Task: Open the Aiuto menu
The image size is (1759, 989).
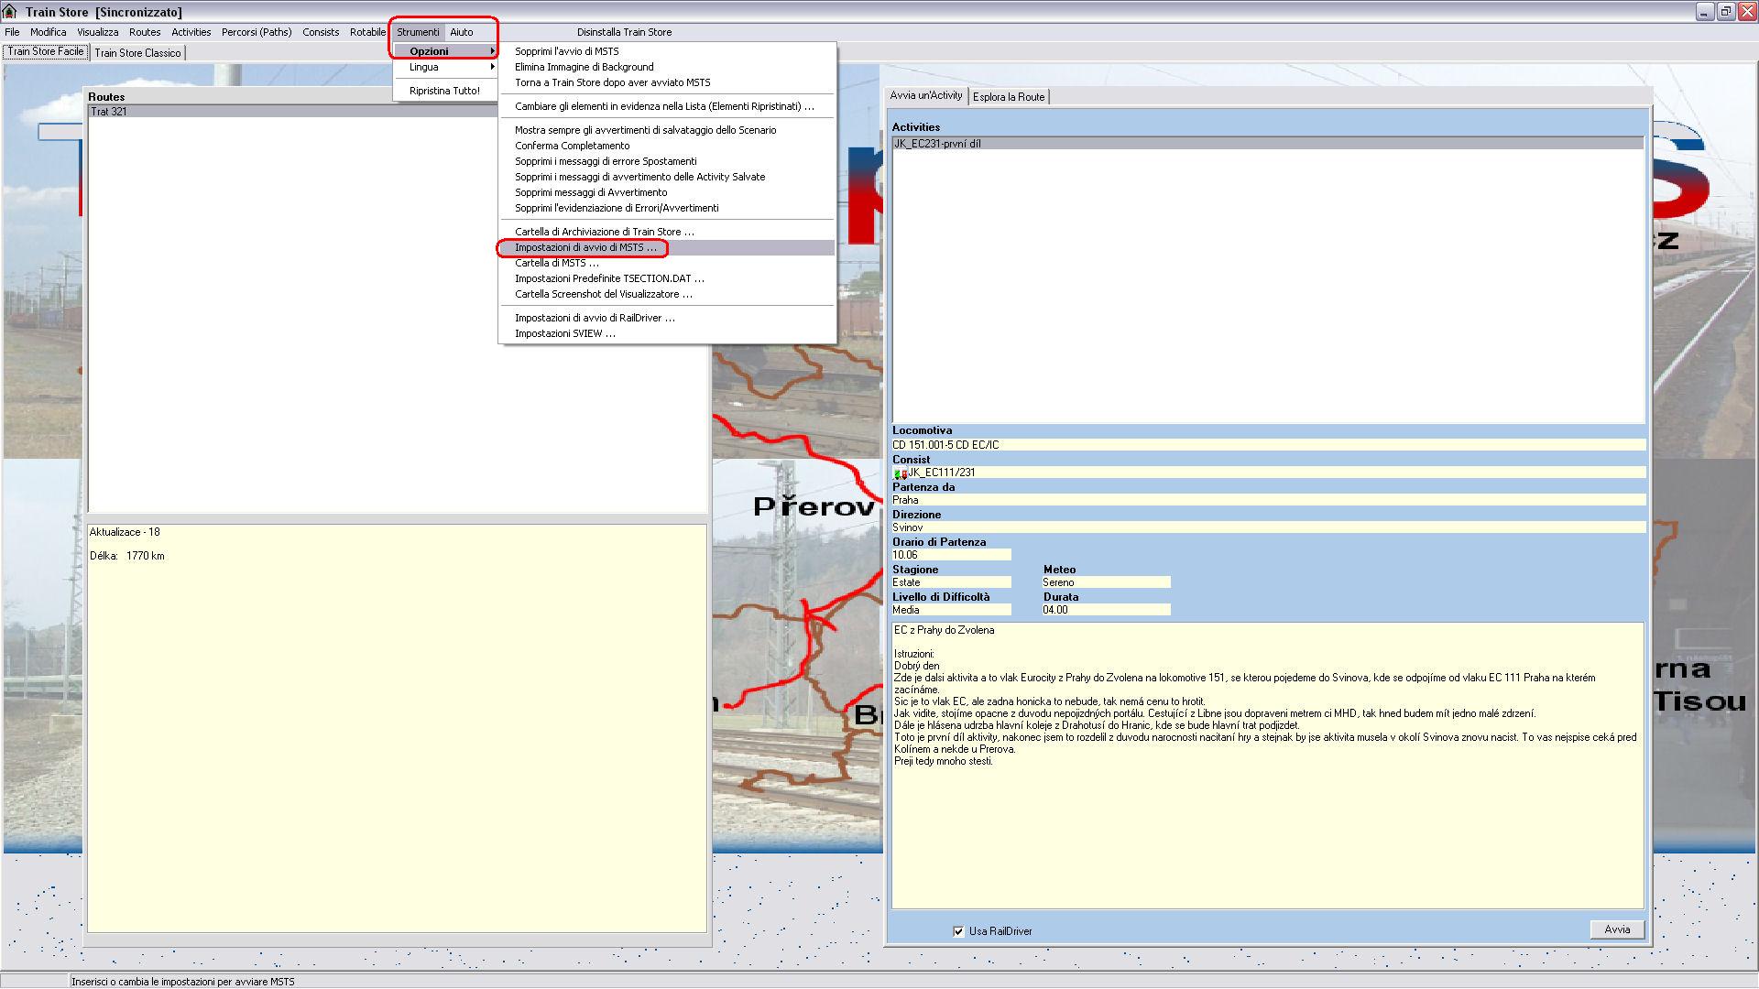Action: pyautogui.click(x=462, y=32)
